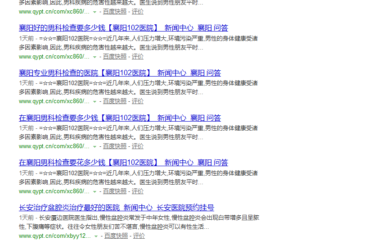377x245 pixels.
Task: Open 百度快照 for 襄阳专业男科检查的医院 result
Action: pos(115,101)
